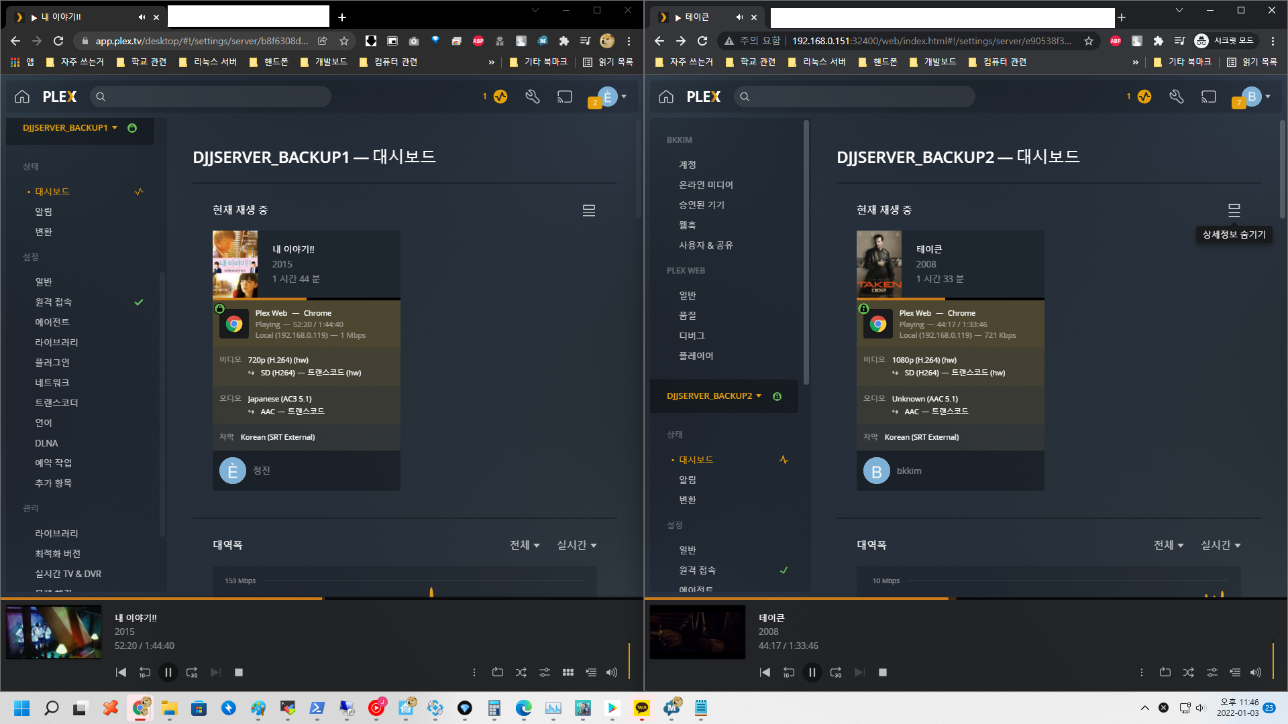The width and height of the screenshot is (1288, 724).
Task: Select 트랜스코더 in BACKUP1 settings sidebar
Action: [56, 403]
